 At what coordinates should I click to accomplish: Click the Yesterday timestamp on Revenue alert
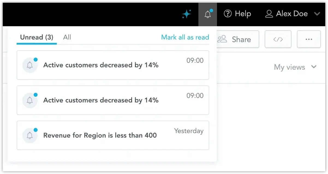(x=189, y=131)
